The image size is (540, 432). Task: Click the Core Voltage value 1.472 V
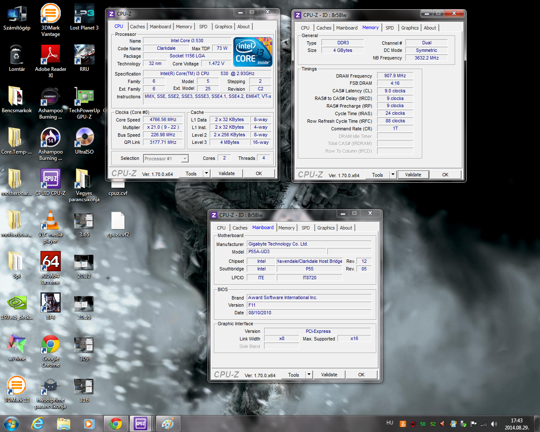click(216, 64)
